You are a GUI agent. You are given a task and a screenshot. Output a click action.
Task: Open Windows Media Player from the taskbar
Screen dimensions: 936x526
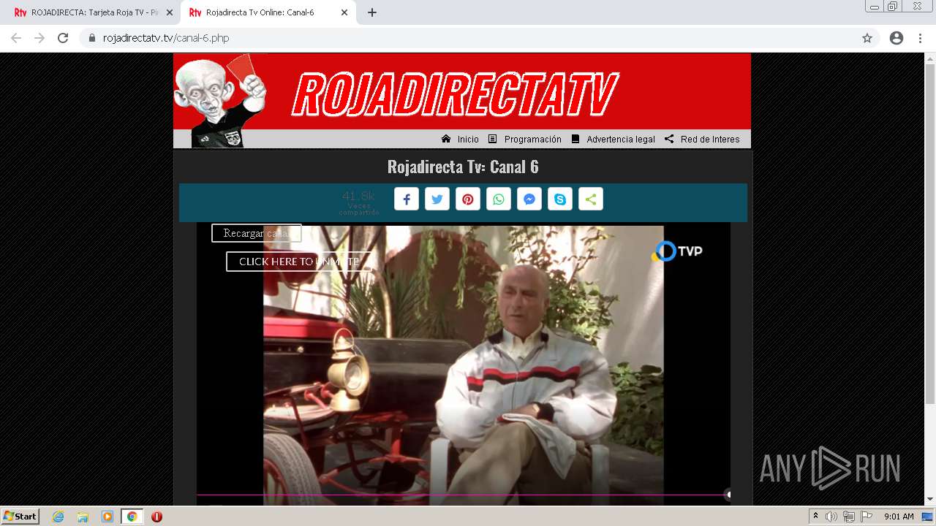[x=107, y=517]
